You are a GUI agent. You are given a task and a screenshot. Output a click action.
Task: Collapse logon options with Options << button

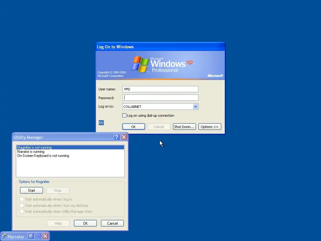[x=210, y=127]
